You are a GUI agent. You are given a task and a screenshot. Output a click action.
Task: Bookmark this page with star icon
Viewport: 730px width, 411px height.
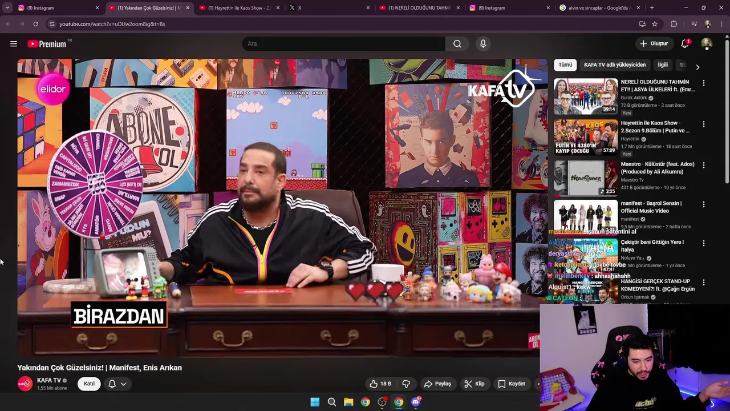(655, 24)
